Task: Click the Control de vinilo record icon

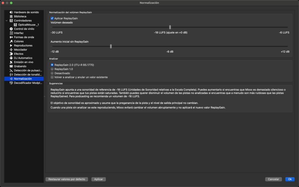Action: pyautogui.click(x=11, y=29)
